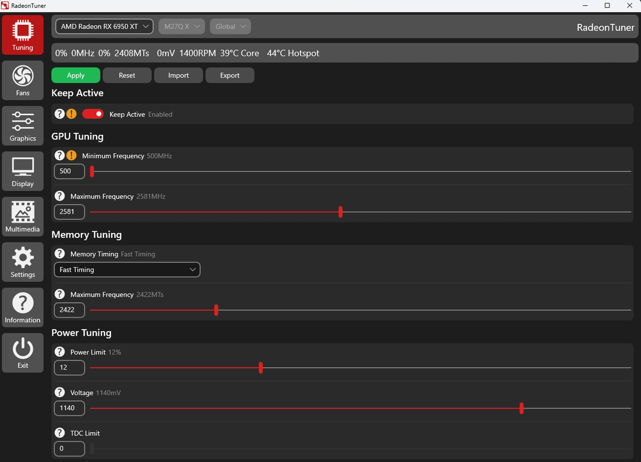The width and height of the screenshot is (641, 462).
Task: Open the Fans section
Action: tap(23, 81)
